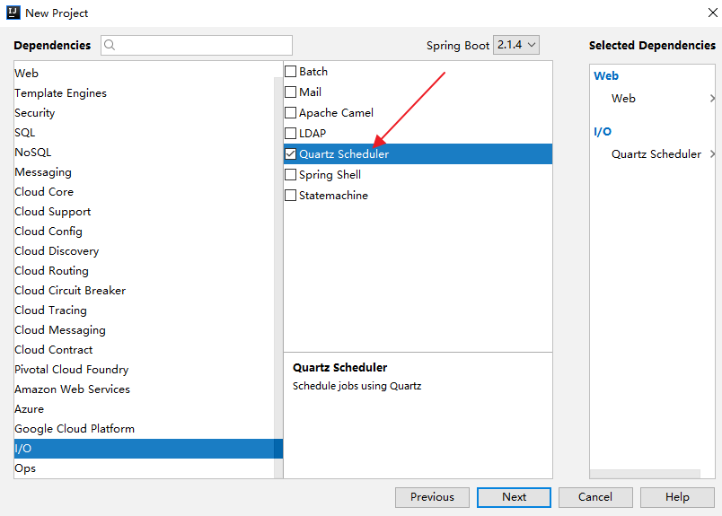Open the Cloud Discovery category
This screenshot has height=516, width=722.
tap(144, 251)
